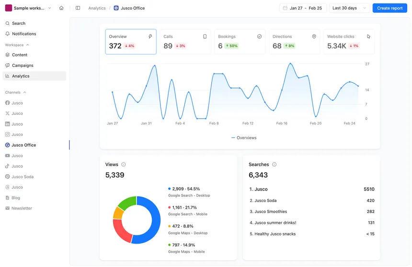Open the Jan 27 – Feb 25 date picker
Viewport: 412px width, 267px height.
(x=303, y=8)
